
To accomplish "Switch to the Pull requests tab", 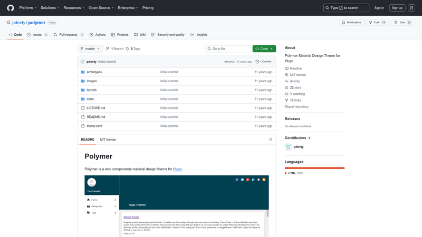I will [x=69, y=35].
